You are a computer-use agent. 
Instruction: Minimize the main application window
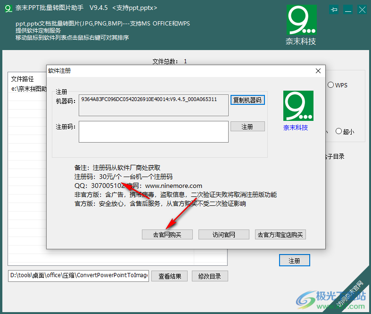click(348, 10)
